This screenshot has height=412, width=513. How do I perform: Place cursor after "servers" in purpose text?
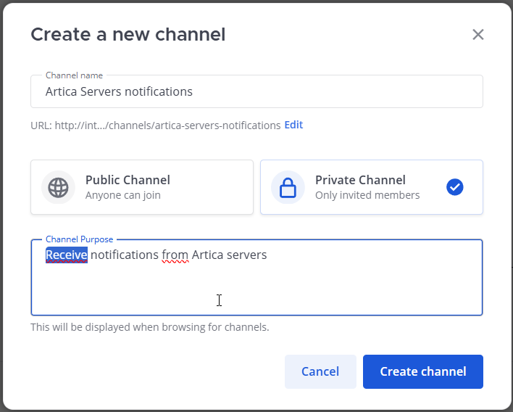coord(268,255)
